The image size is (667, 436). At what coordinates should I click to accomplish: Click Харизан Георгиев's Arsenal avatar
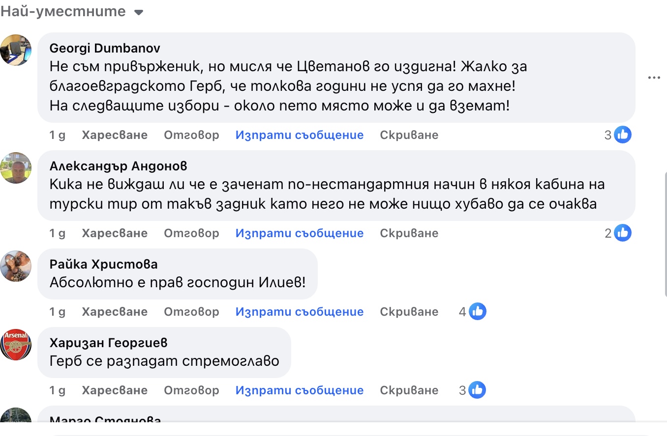[16, 344]
